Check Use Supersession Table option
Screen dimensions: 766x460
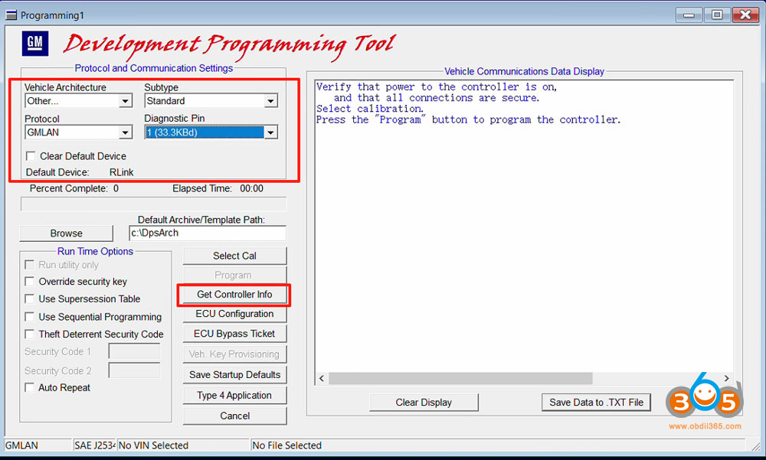click(x=31, y=299)
